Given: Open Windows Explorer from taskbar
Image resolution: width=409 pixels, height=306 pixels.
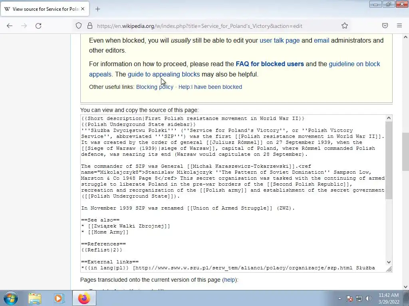Looking at the screenshot, I should click(35, 298).
